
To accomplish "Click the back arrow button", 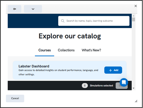I will [x=14, y=9].
